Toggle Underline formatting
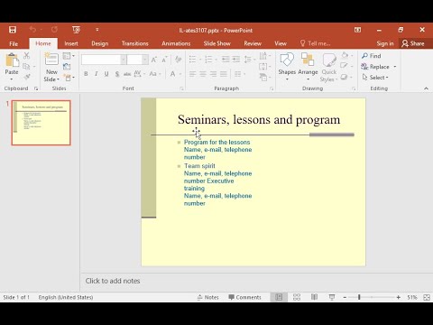433x325 pixels. [106, 74]
